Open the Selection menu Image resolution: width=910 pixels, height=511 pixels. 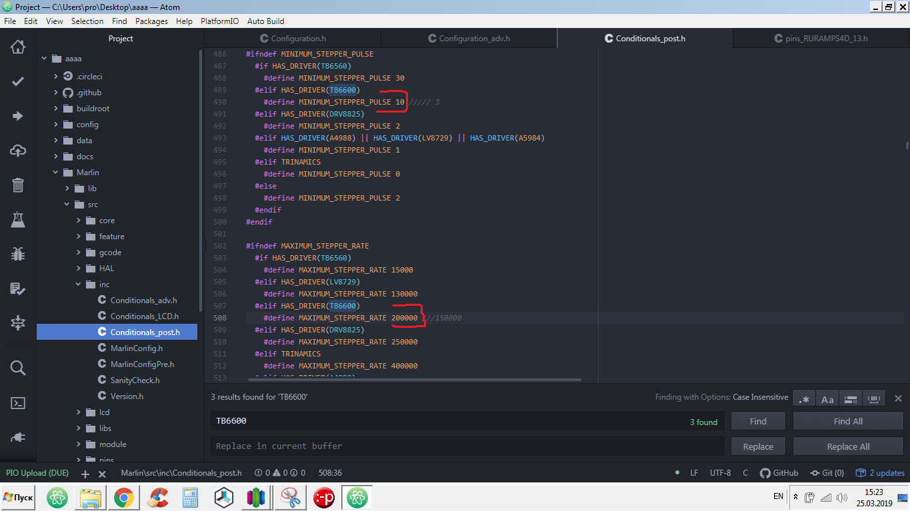pyautogui.click(x=87, y=21)
